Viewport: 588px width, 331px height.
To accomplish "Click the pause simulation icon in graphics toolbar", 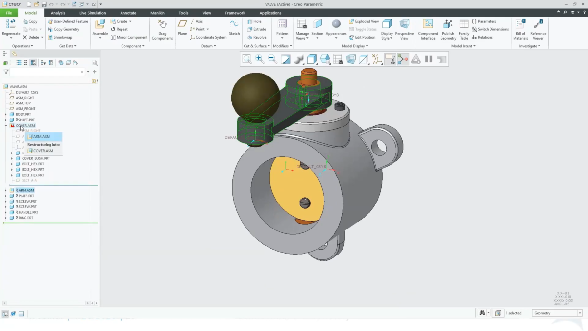I will [429, 59].
